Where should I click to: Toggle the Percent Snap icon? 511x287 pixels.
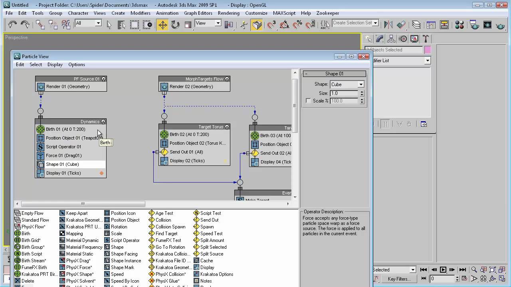point(297,25)
